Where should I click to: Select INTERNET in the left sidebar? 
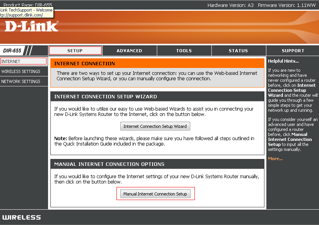click(23, 61)
